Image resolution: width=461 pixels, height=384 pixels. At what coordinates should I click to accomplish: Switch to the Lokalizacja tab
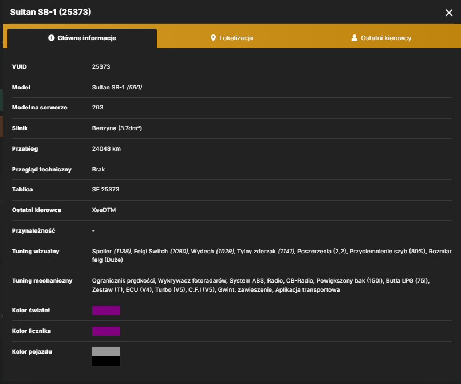232,38
